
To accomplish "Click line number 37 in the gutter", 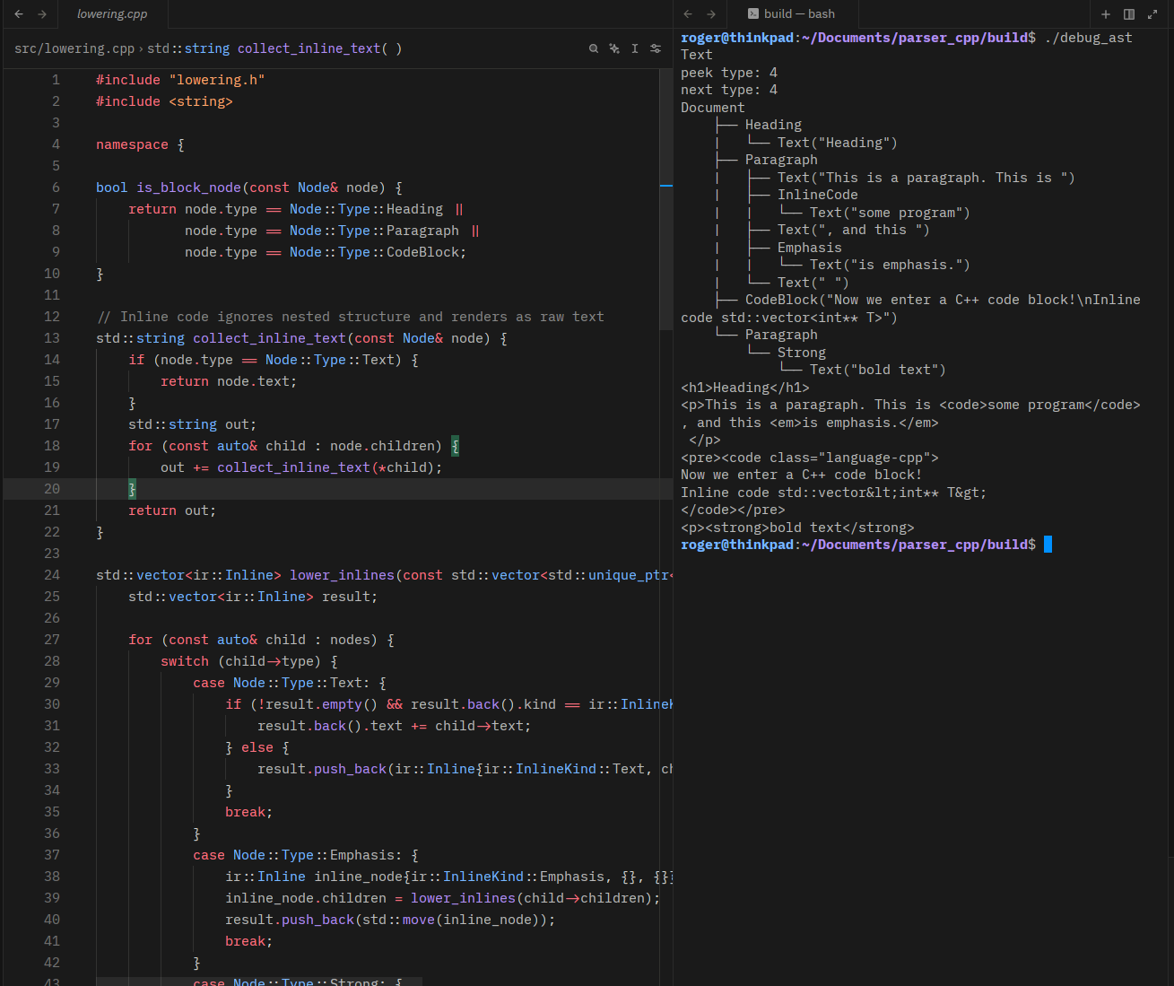I will pyautogui.click(x=52, y=855).
